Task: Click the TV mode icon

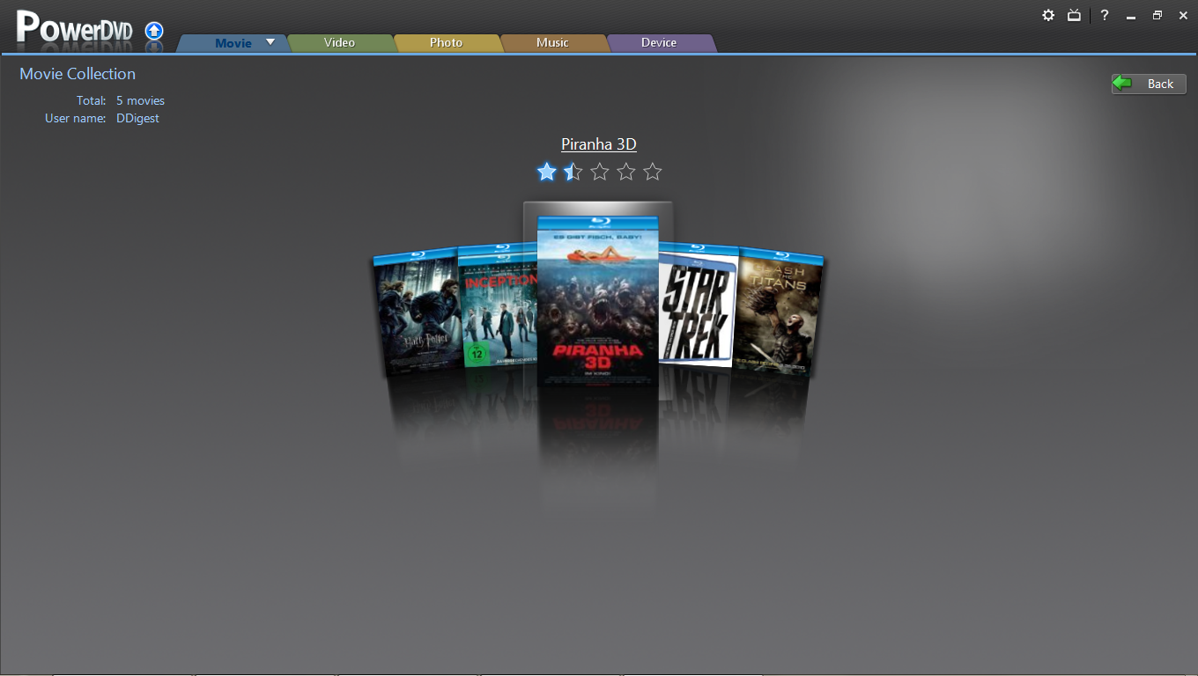Action: [x=1074, y=15]
